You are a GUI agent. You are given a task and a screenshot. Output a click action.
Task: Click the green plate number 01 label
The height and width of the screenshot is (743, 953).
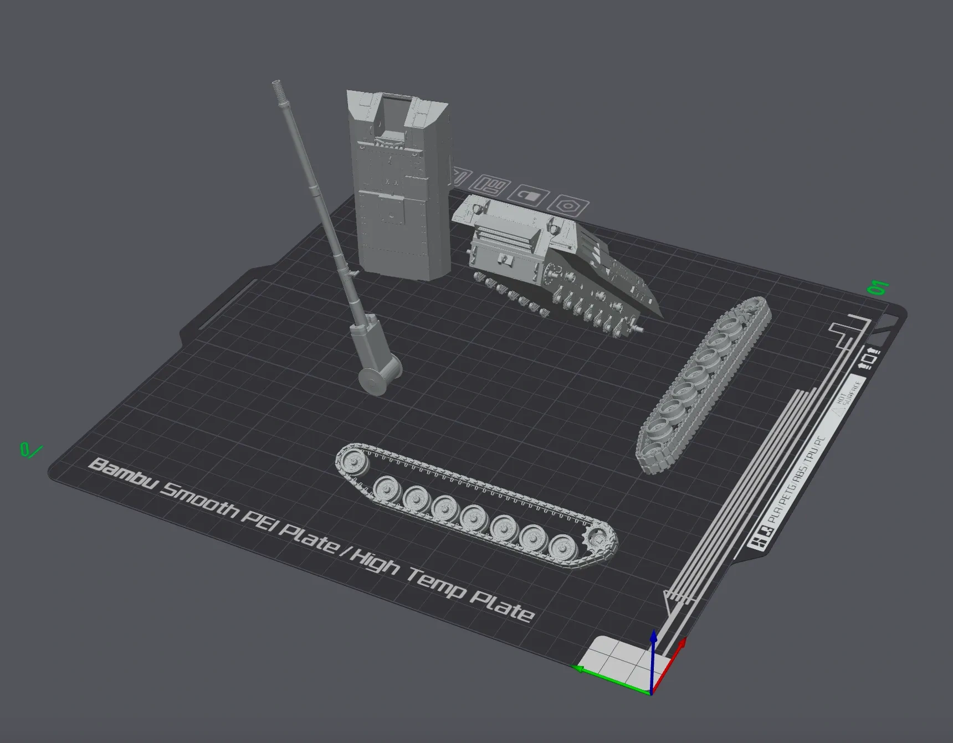[878, 288]
